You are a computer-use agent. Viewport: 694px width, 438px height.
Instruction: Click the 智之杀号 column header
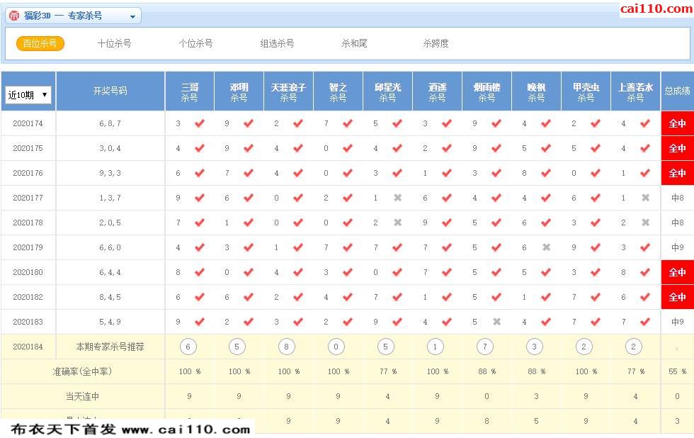click(339, 91)
